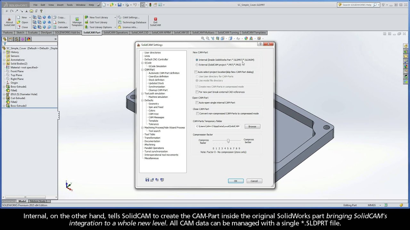Click License info in the ribbon
The width and height of the screenshot is (410, 230).
(127, 27)
